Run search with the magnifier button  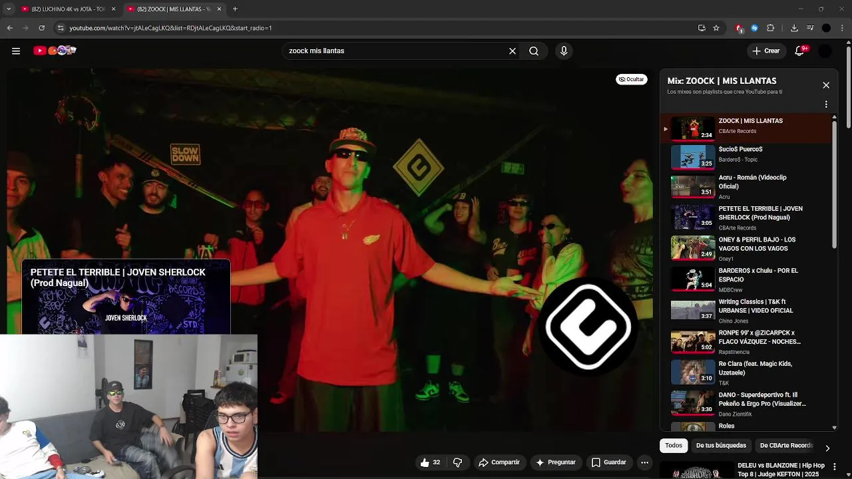[534, 51]
